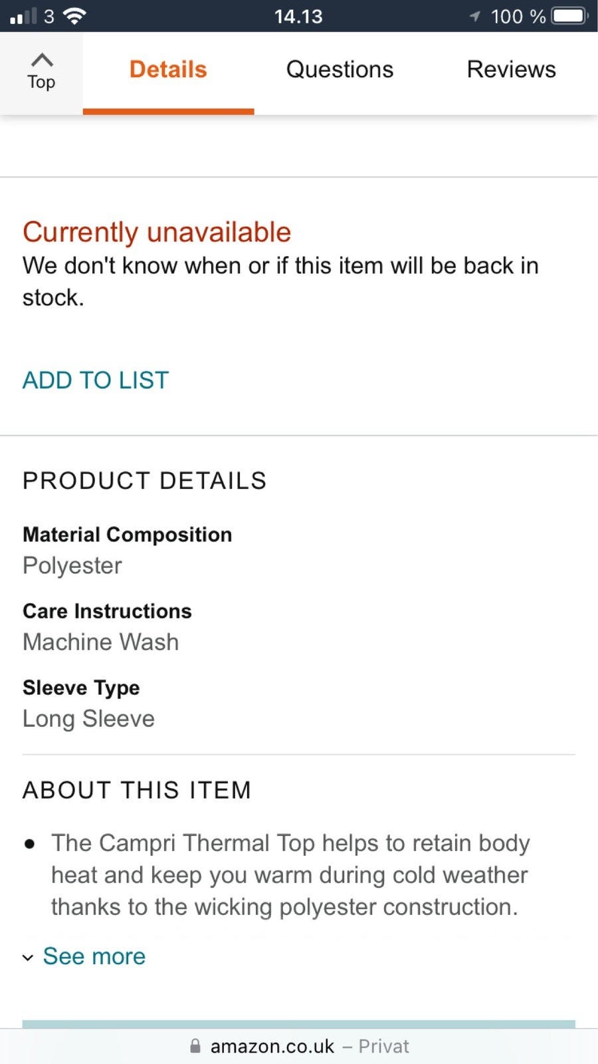Tap the Privat label in address bar
Screen dimensions: 598x1064
[x=383, y=1046]
